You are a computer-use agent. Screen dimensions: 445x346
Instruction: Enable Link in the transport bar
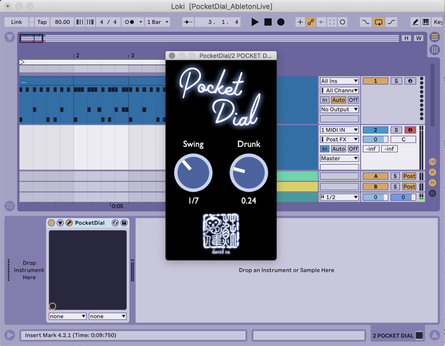point(16,22)
